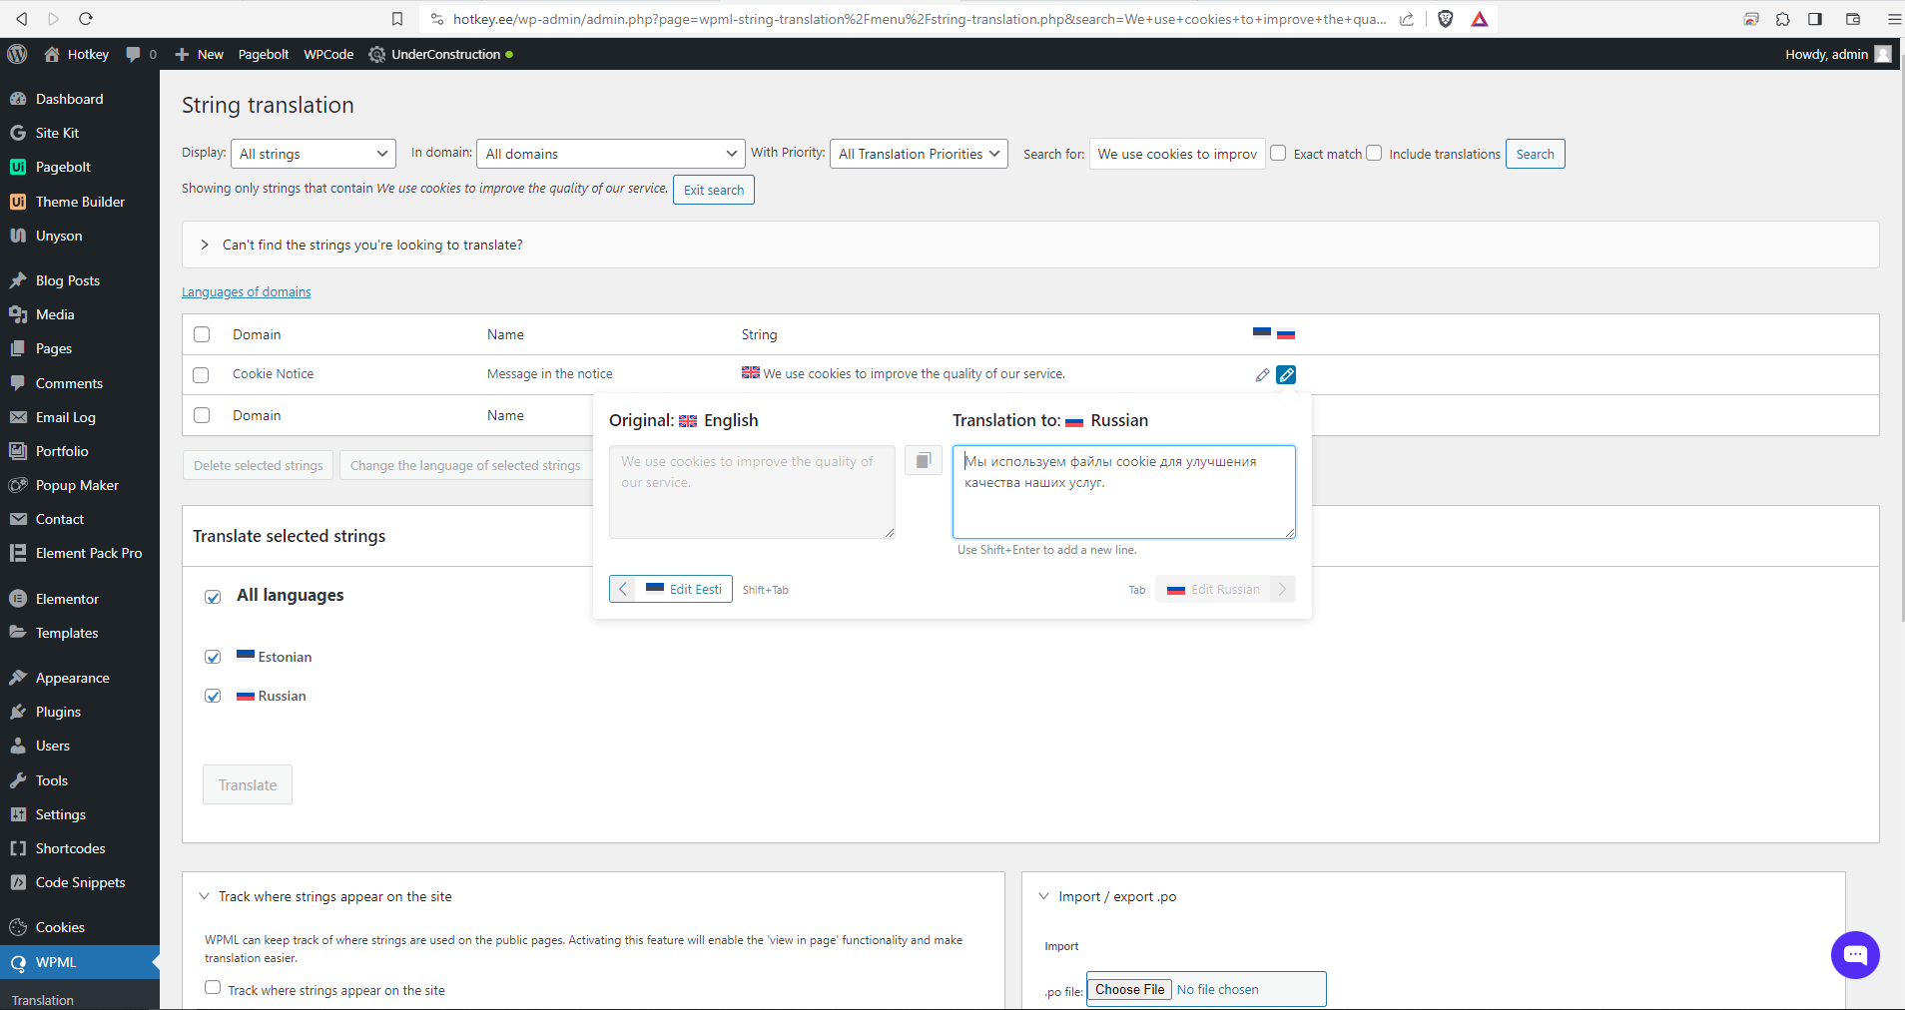Click the Search for text field
Image resolution: width=1905 pixels, height=1010 pixels.
coord(1177,154)
